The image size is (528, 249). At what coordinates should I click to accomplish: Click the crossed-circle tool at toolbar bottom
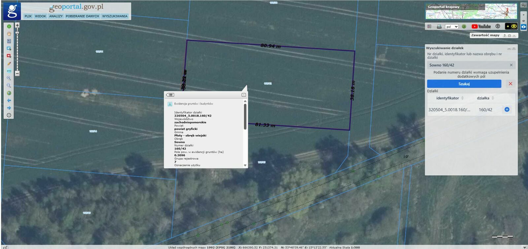[9, 115]
